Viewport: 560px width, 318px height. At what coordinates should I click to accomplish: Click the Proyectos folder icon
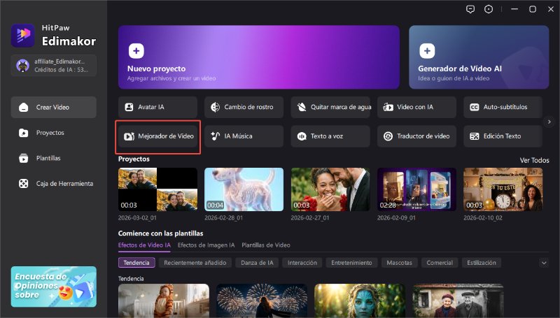tap(24, 133)
